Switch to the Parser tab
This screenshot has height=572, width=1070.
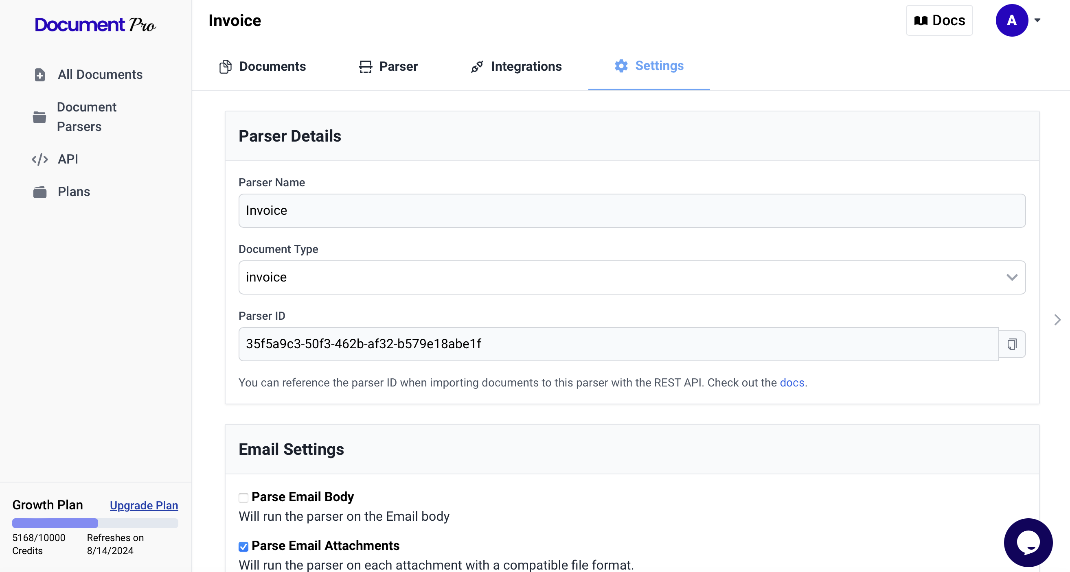388,66
